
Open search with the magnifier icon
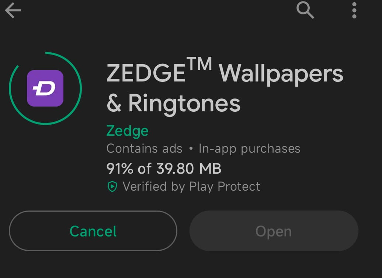[x=305, y=10]
